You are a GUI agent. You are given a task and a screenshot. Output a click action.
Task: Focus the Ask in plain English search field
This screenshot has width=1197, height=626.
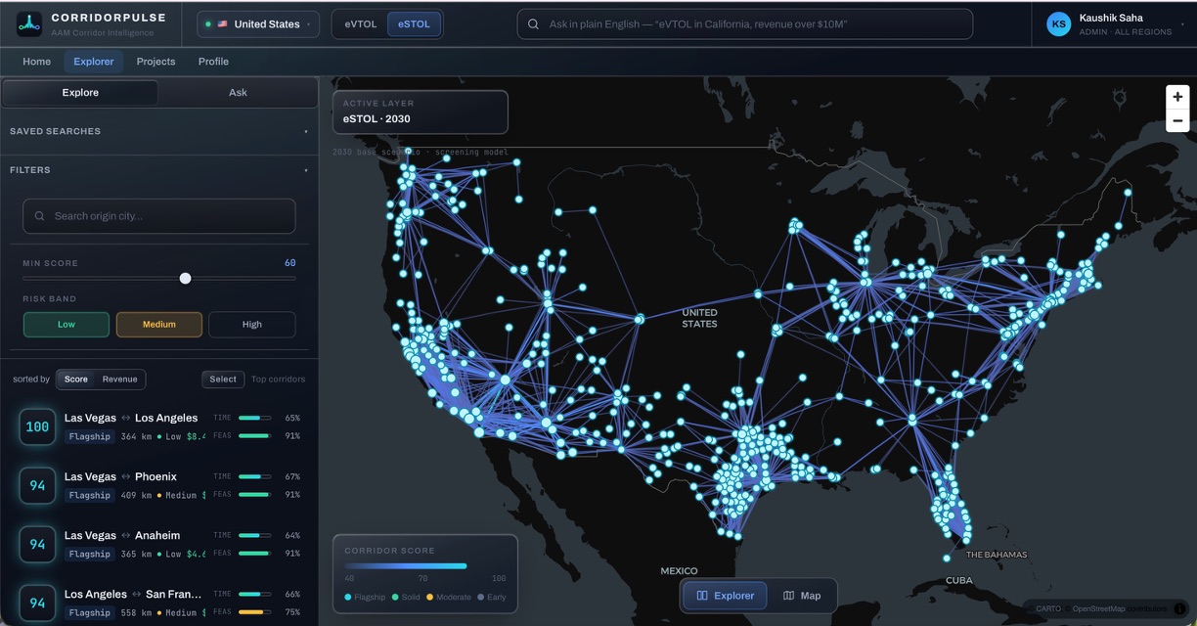[745, 24]
